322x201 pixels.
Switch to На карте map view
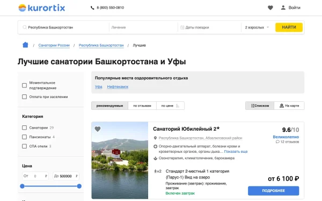pos(289,106)
